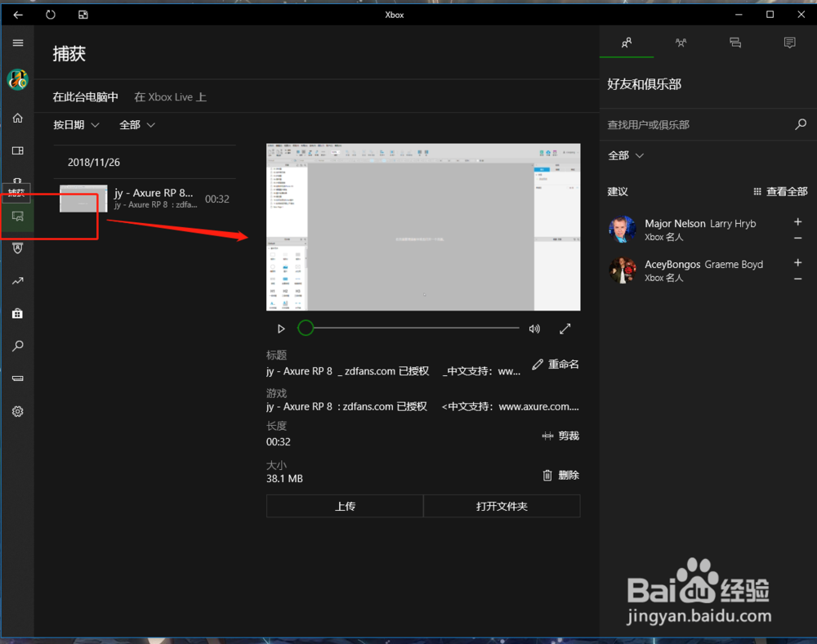The height and width of the screenshot is (644, 817).
Task: Open the shield-shaped sidebar icon
Action: coord(18,248)
